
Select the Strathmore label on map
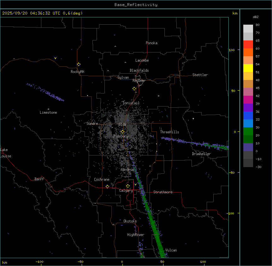tap(163, 192)
